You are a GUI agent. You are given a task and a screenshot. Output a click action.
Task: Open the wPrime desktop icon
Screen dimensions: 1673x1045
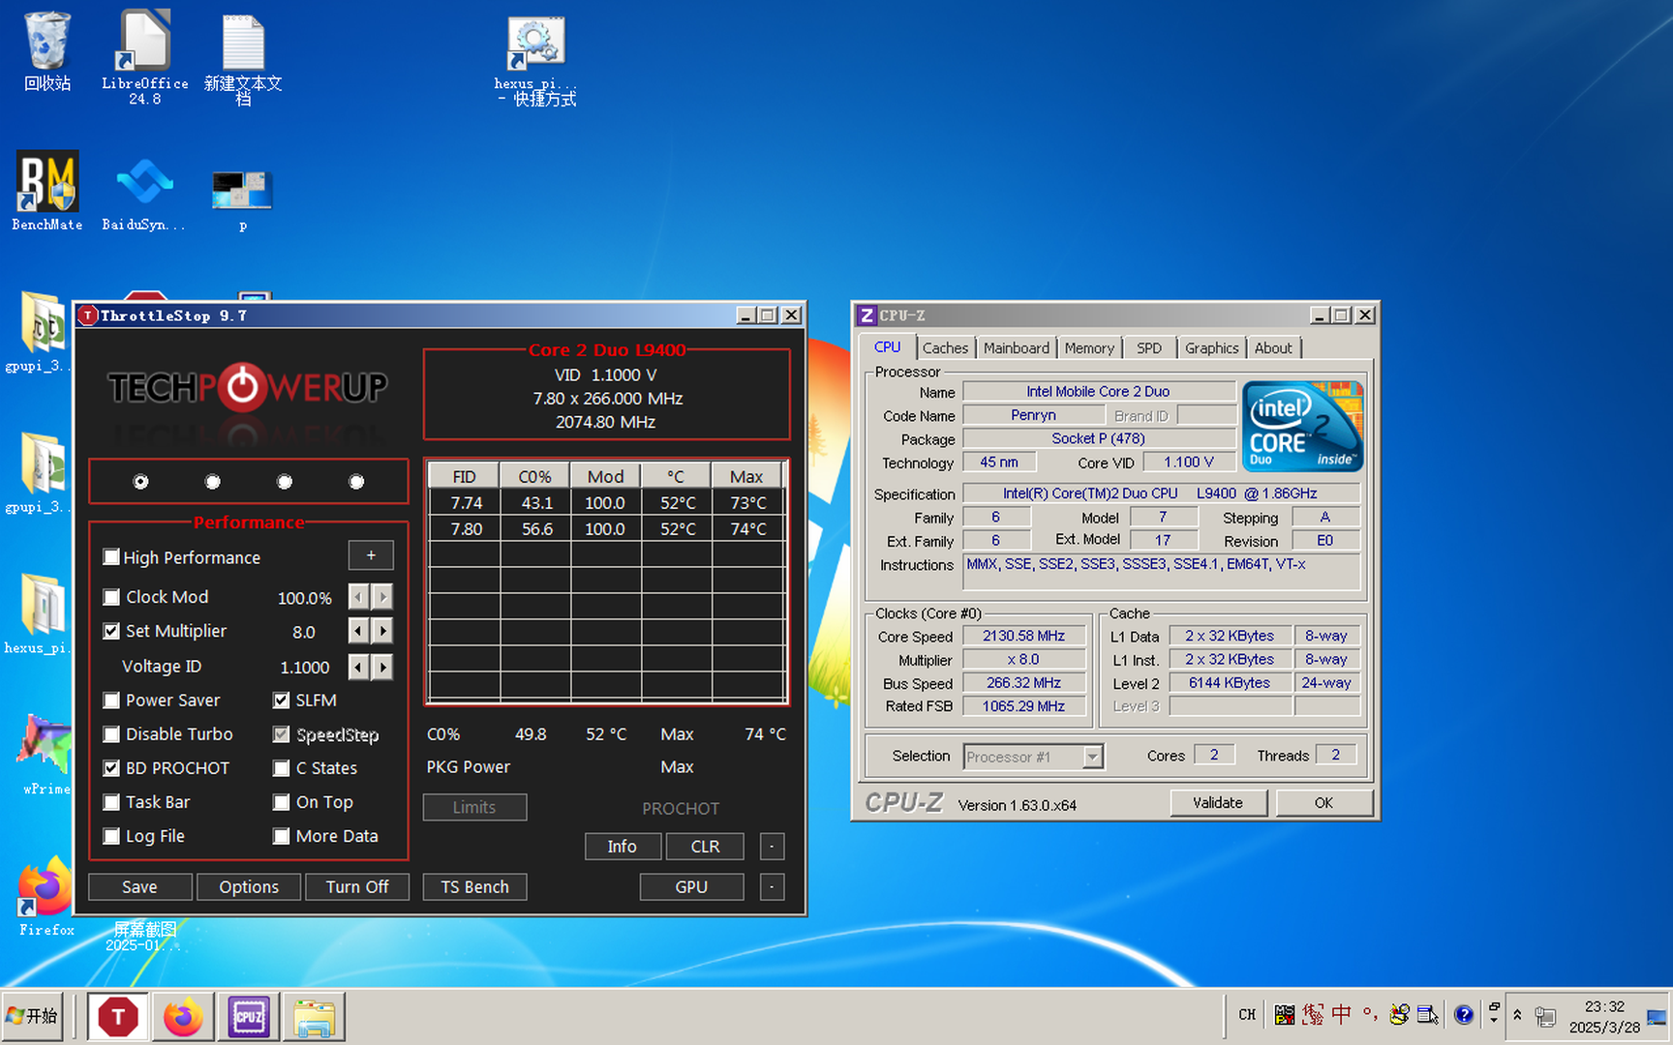pos(45,753)
